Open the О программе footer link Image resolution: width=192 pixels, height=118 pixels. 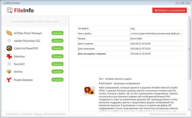click(13, 114)
